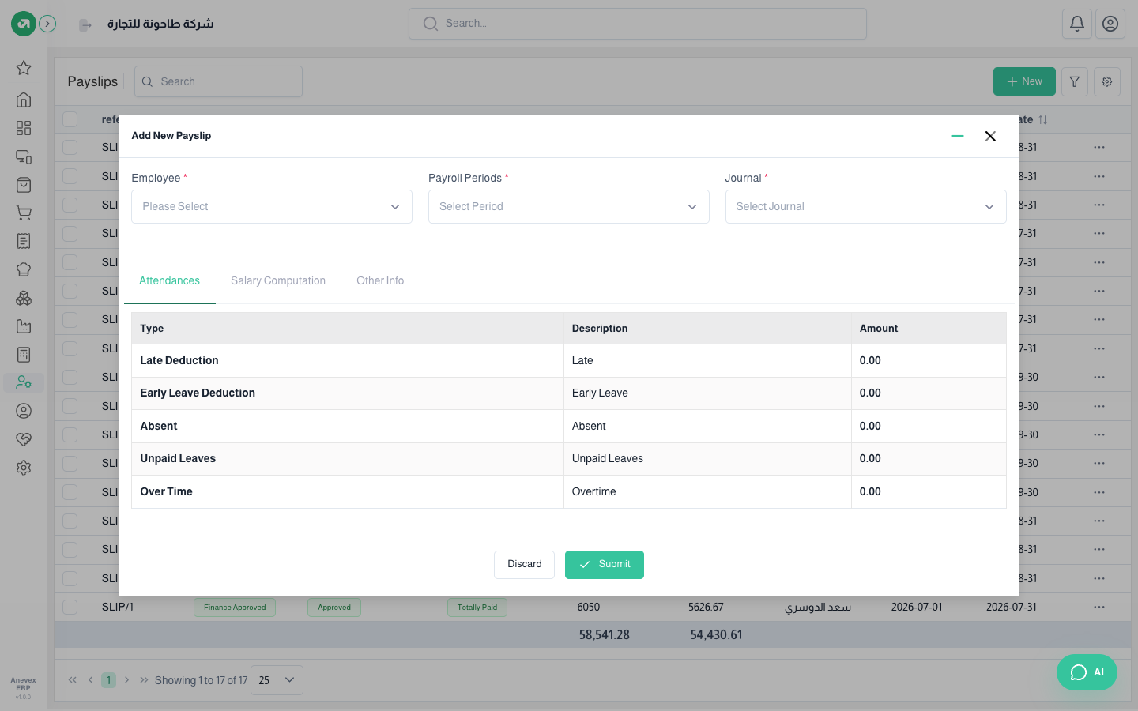Change the rows per page dropdown showing 25

point(277,680)
